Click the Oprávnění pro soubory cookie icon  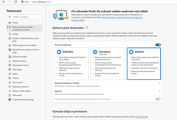pyautogui.click(x=10, y=49)
